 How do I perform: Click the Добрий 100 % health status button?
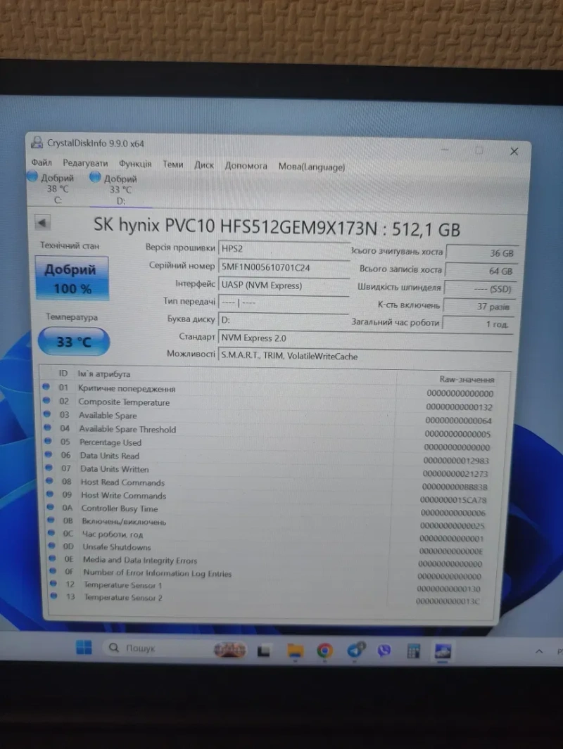click(72, 279)
